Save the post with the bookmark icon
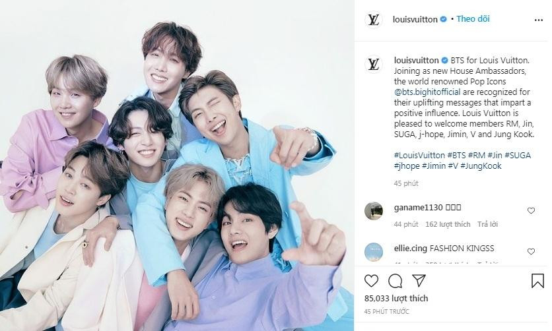This screenshot has height=331, width=552. [537, 281]
